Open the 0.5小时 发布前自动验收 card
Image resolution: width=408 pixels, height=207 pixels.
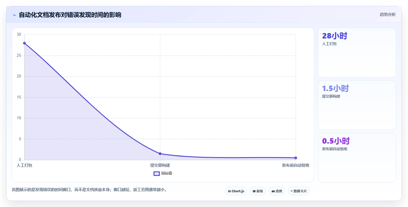tap(357, 158)
